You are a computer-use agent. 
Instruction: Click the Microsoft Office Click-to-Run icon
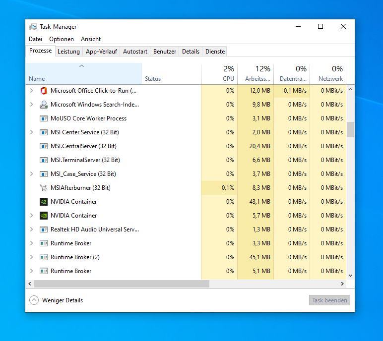(x=44, y=91)
